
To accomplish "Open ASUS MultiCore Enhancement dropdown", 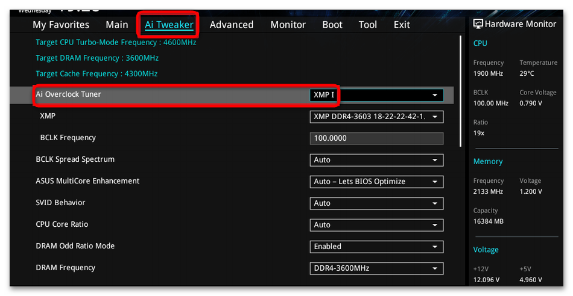I will 376,182.
